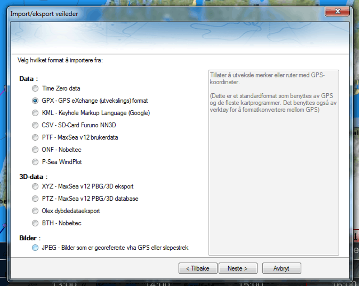The width and height of the screenshot is (359, 286).
Task: Pick CSV - SD-Card Furuno NN3D
Action: 35,125
